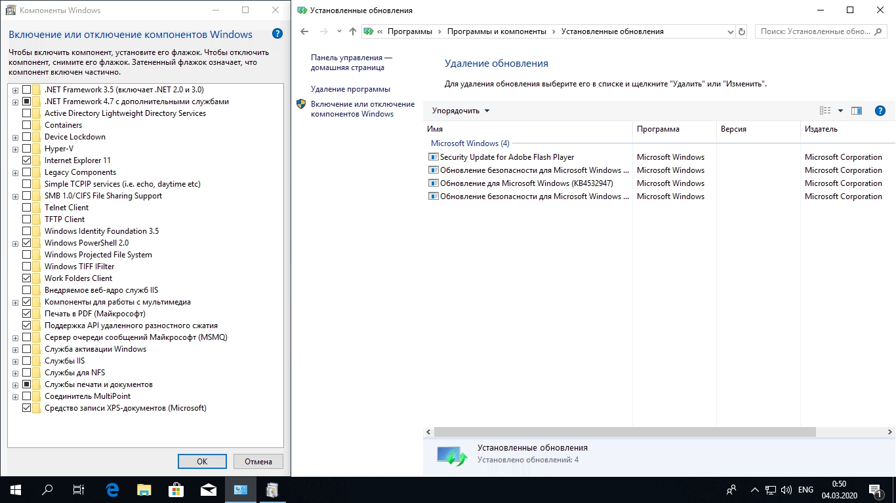Enable .NET Framework 3.5 checkbox
The width and height of the screenshot is (896, 503).
[x=27, y=90]
